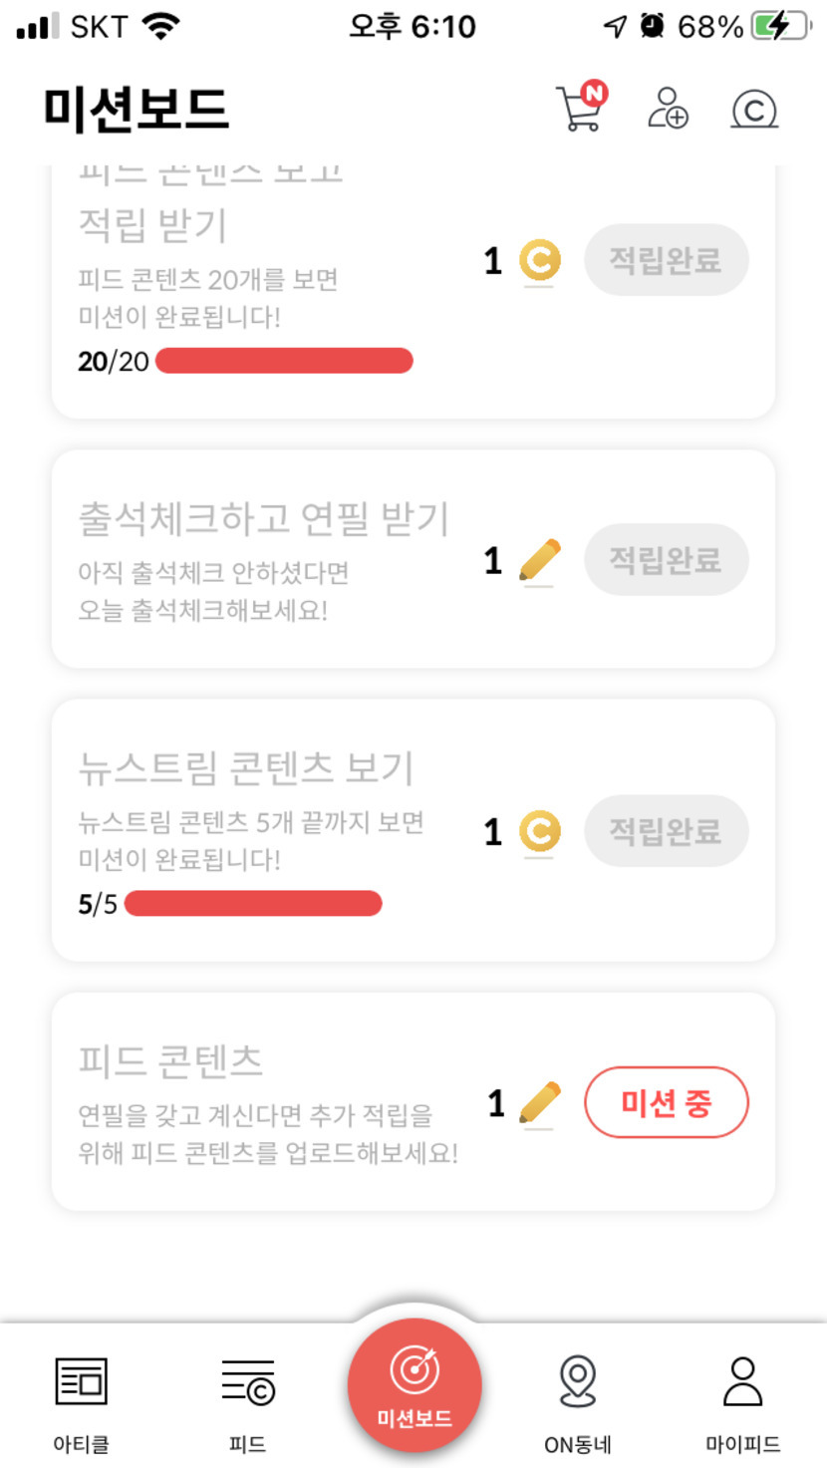Viewport: 827px width, 1468px height.
Task: Tap the add friend icon
Action: tap(668, 109)
